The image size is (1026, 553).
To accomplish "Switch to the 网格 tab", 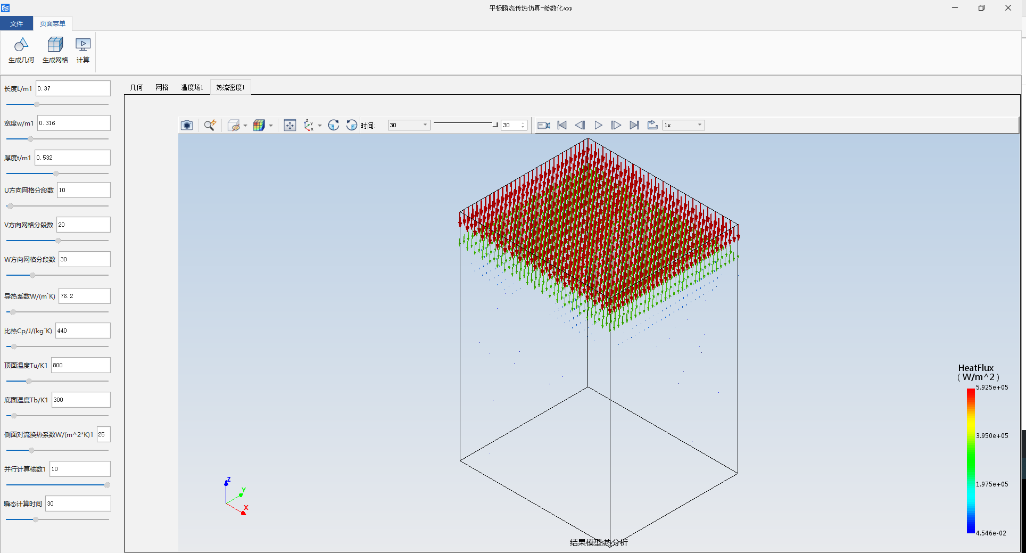I will click(x=162, y=87).
